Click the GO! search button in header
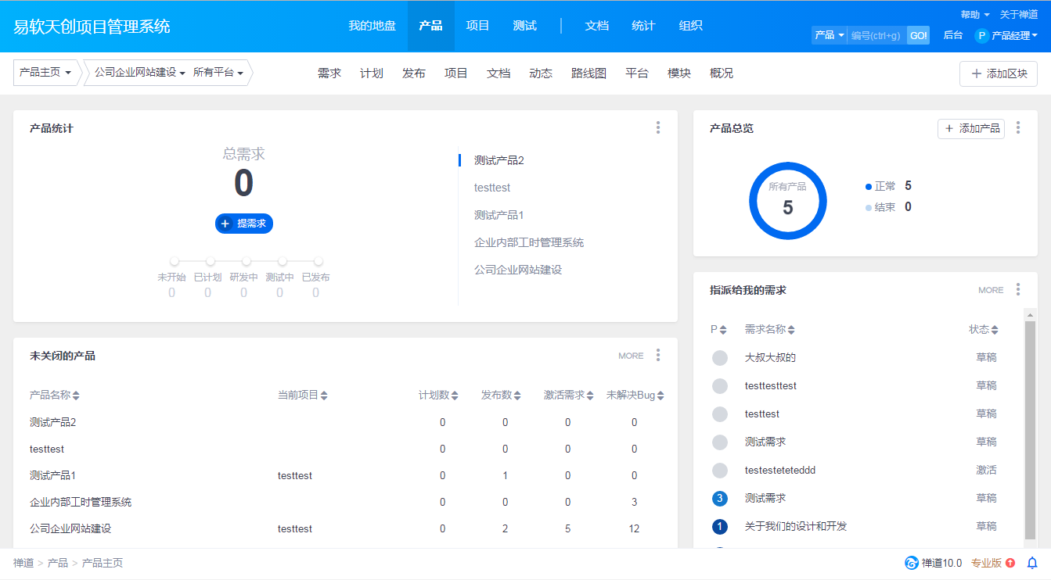Image resolution: width=1051 pixels, height=580 pixels. [917, 35]
